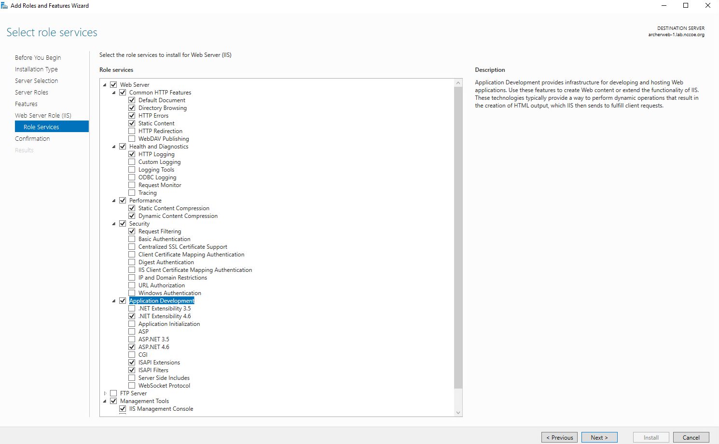719x444 pixels.
Task: Click the scroll up arrow in role services
Action: [458, 83]
